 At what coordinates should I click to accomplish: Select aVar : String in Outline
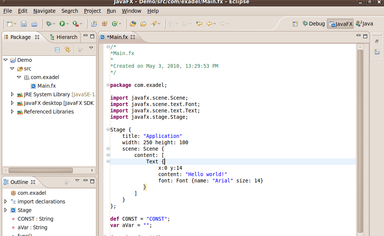(32, 227)
